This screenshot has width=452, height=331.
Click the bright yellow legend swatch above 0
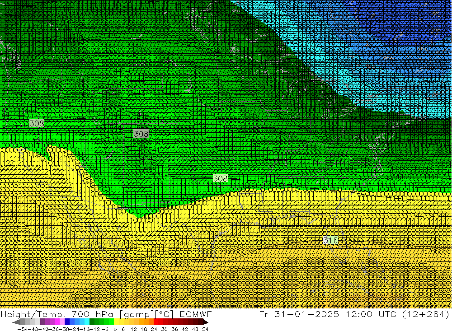117,322
